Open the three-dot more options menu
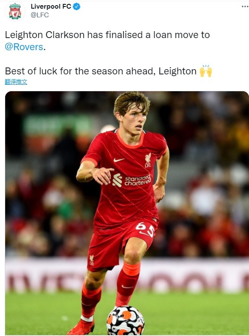The width and height of the screenshot is (249, 336). (245, 6)
